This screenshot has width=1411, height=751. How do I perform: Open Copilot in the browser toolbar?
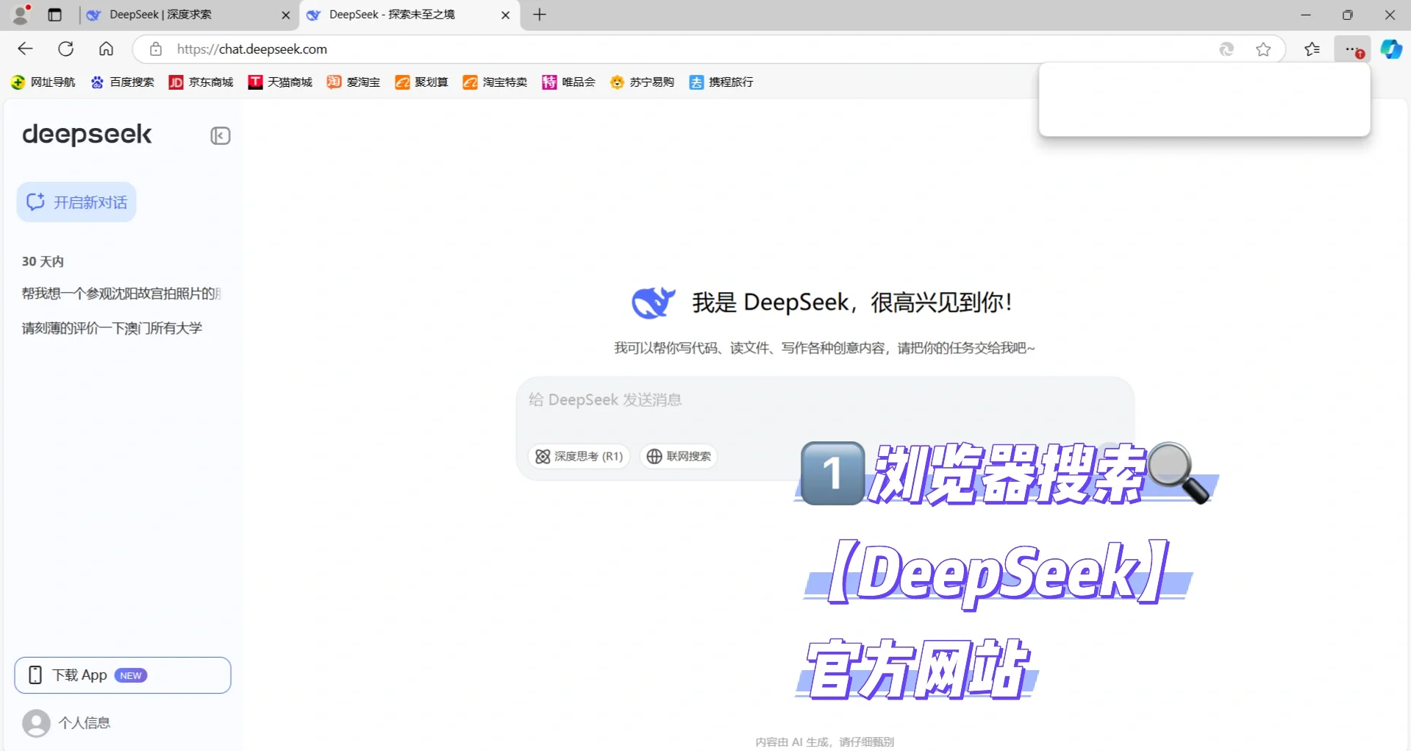tap(1390, 49)
